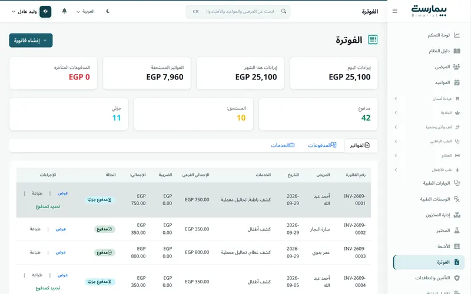This screenshot has width=471, height=294.
Task: Open the radiology X-ray icon
Action: pyautogui.click(x=457, y=246)
